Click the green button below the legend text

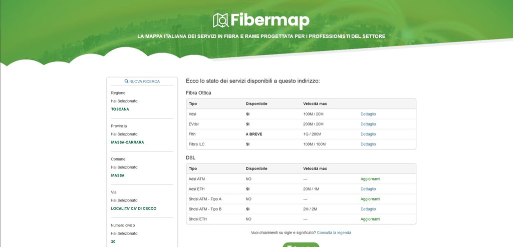click(x=301, y=245)
